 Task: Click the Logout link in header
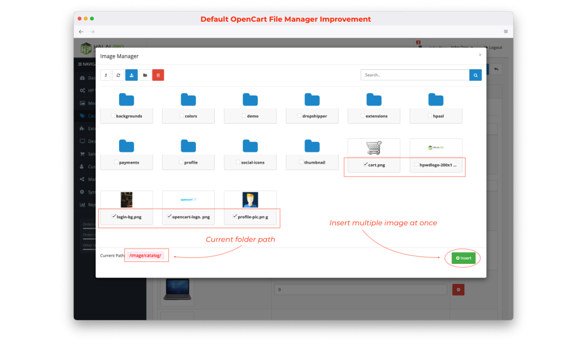tap(494, 47)
